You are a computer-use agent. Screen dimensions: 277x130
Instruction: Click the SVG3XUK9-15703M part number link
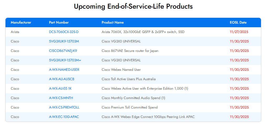point(64,41)
